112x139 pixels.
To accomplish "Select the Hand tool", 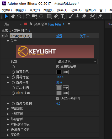I will [13, 16].
